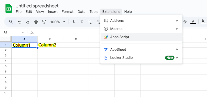Viewport: 207px width, 97px height.
Task: Click the AppSheet blue icon
Action: coord(106,50)
